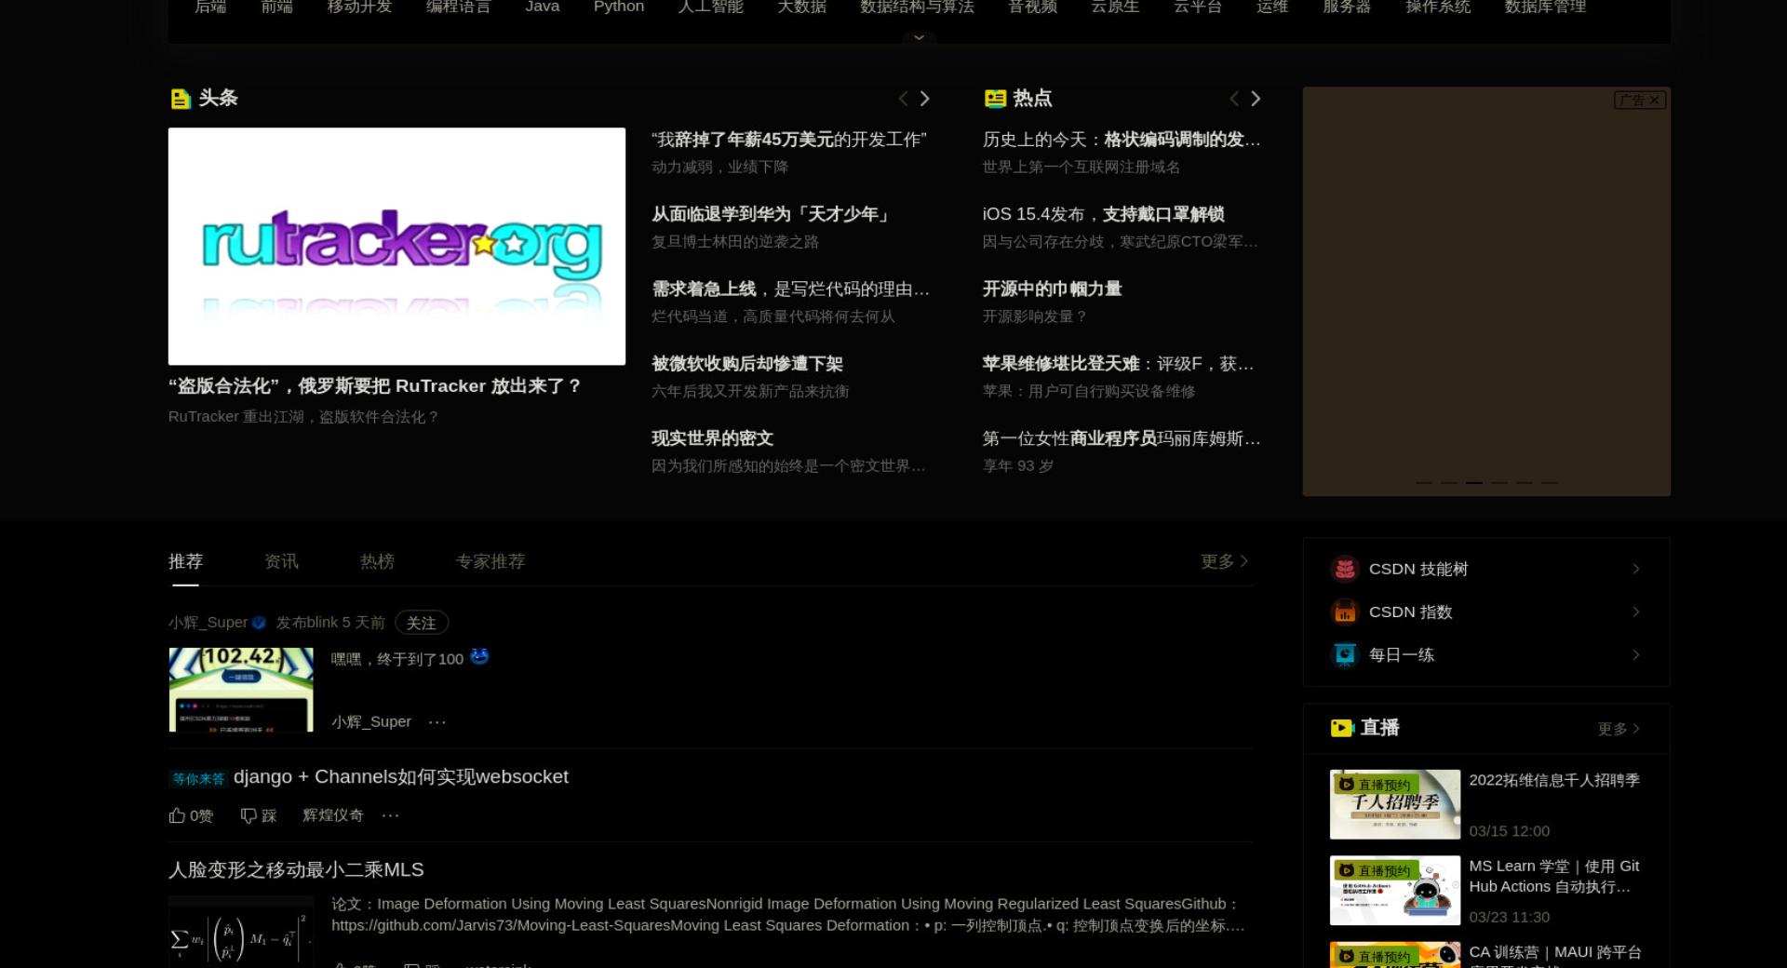Click verified badge next to 小辉_Super
Screen dimensions: 1787x968
(259, 623)
